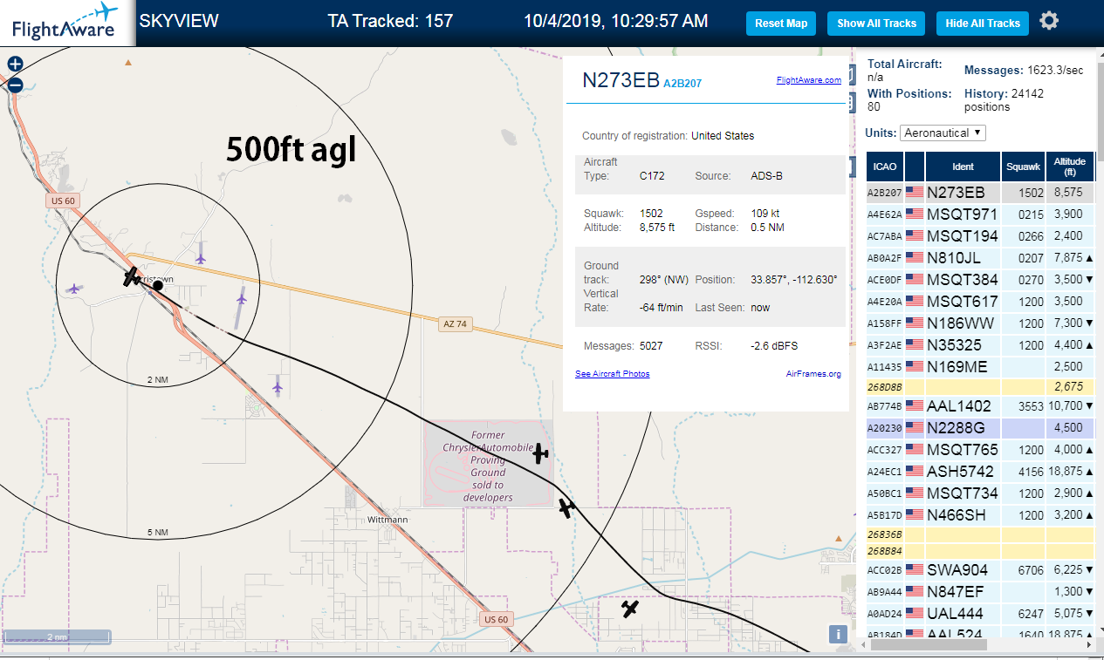Screen dimensions: 1104x660
Task: Sort table by Ident column header
Action: coord(963,166)
